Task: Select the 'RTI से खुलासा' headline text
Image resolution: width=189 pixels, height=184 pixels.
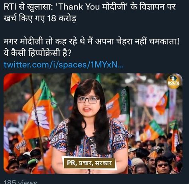Action: (28, 6)
